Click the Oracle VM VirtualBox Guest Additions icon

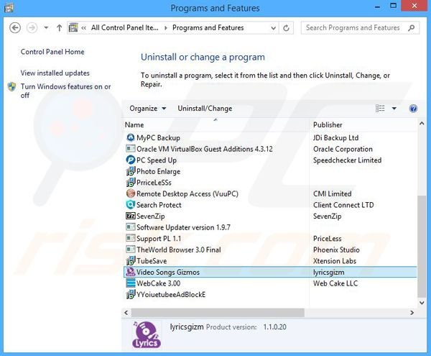click(x=130, y=149)
